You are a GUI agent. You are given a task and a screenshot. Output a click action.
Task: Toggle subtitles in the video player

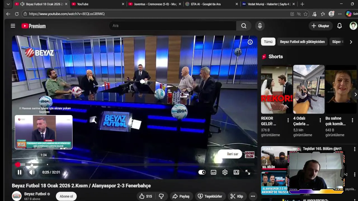[213, 172]
